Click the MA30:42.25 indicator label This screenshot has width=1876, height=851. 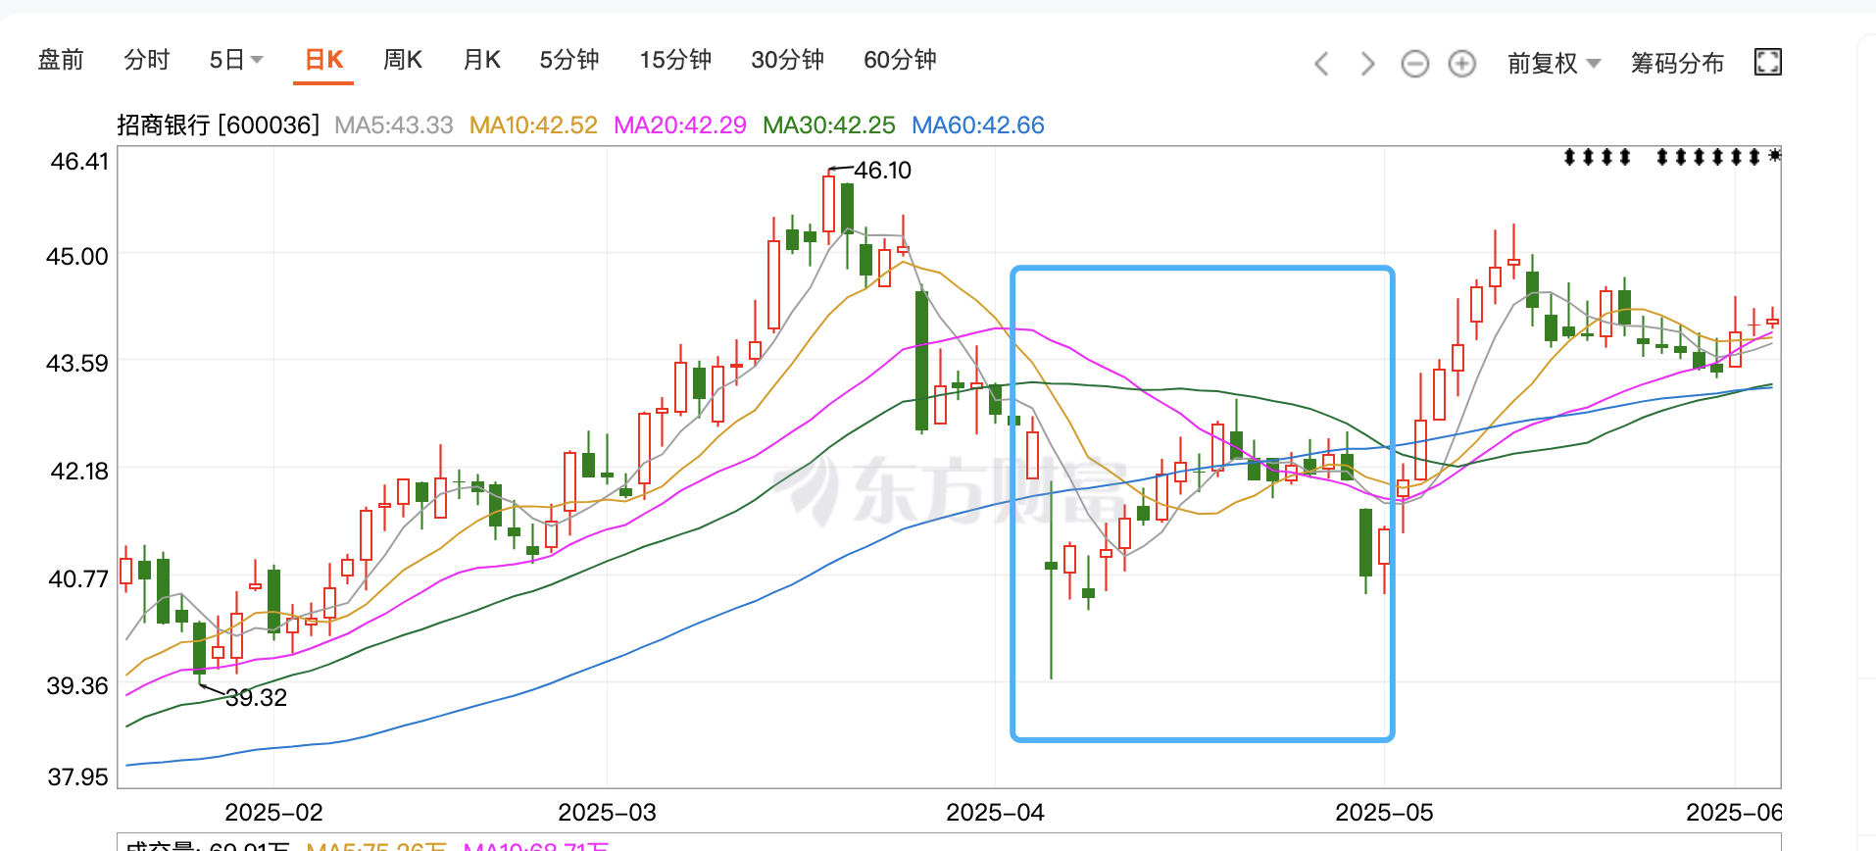(829, 125)
